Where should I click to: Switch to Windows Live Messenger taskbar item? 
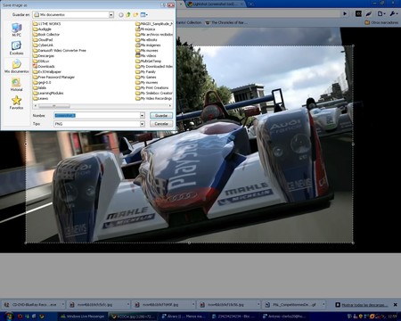tap(83, 317)
